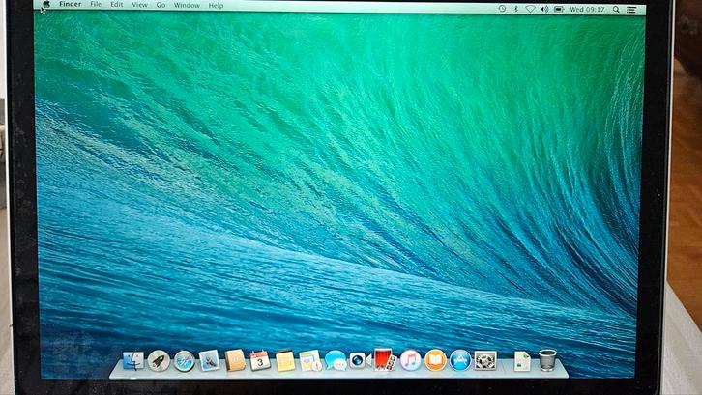Click the Window menu in menu bar
This screenshot has width=702, height=395.
click(187, 6)
